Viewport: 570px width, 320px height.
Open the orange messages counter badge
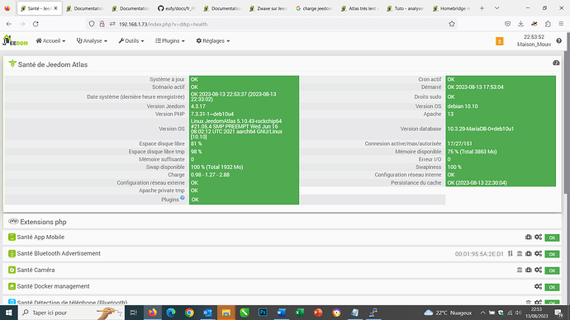[x=500, y=41]
